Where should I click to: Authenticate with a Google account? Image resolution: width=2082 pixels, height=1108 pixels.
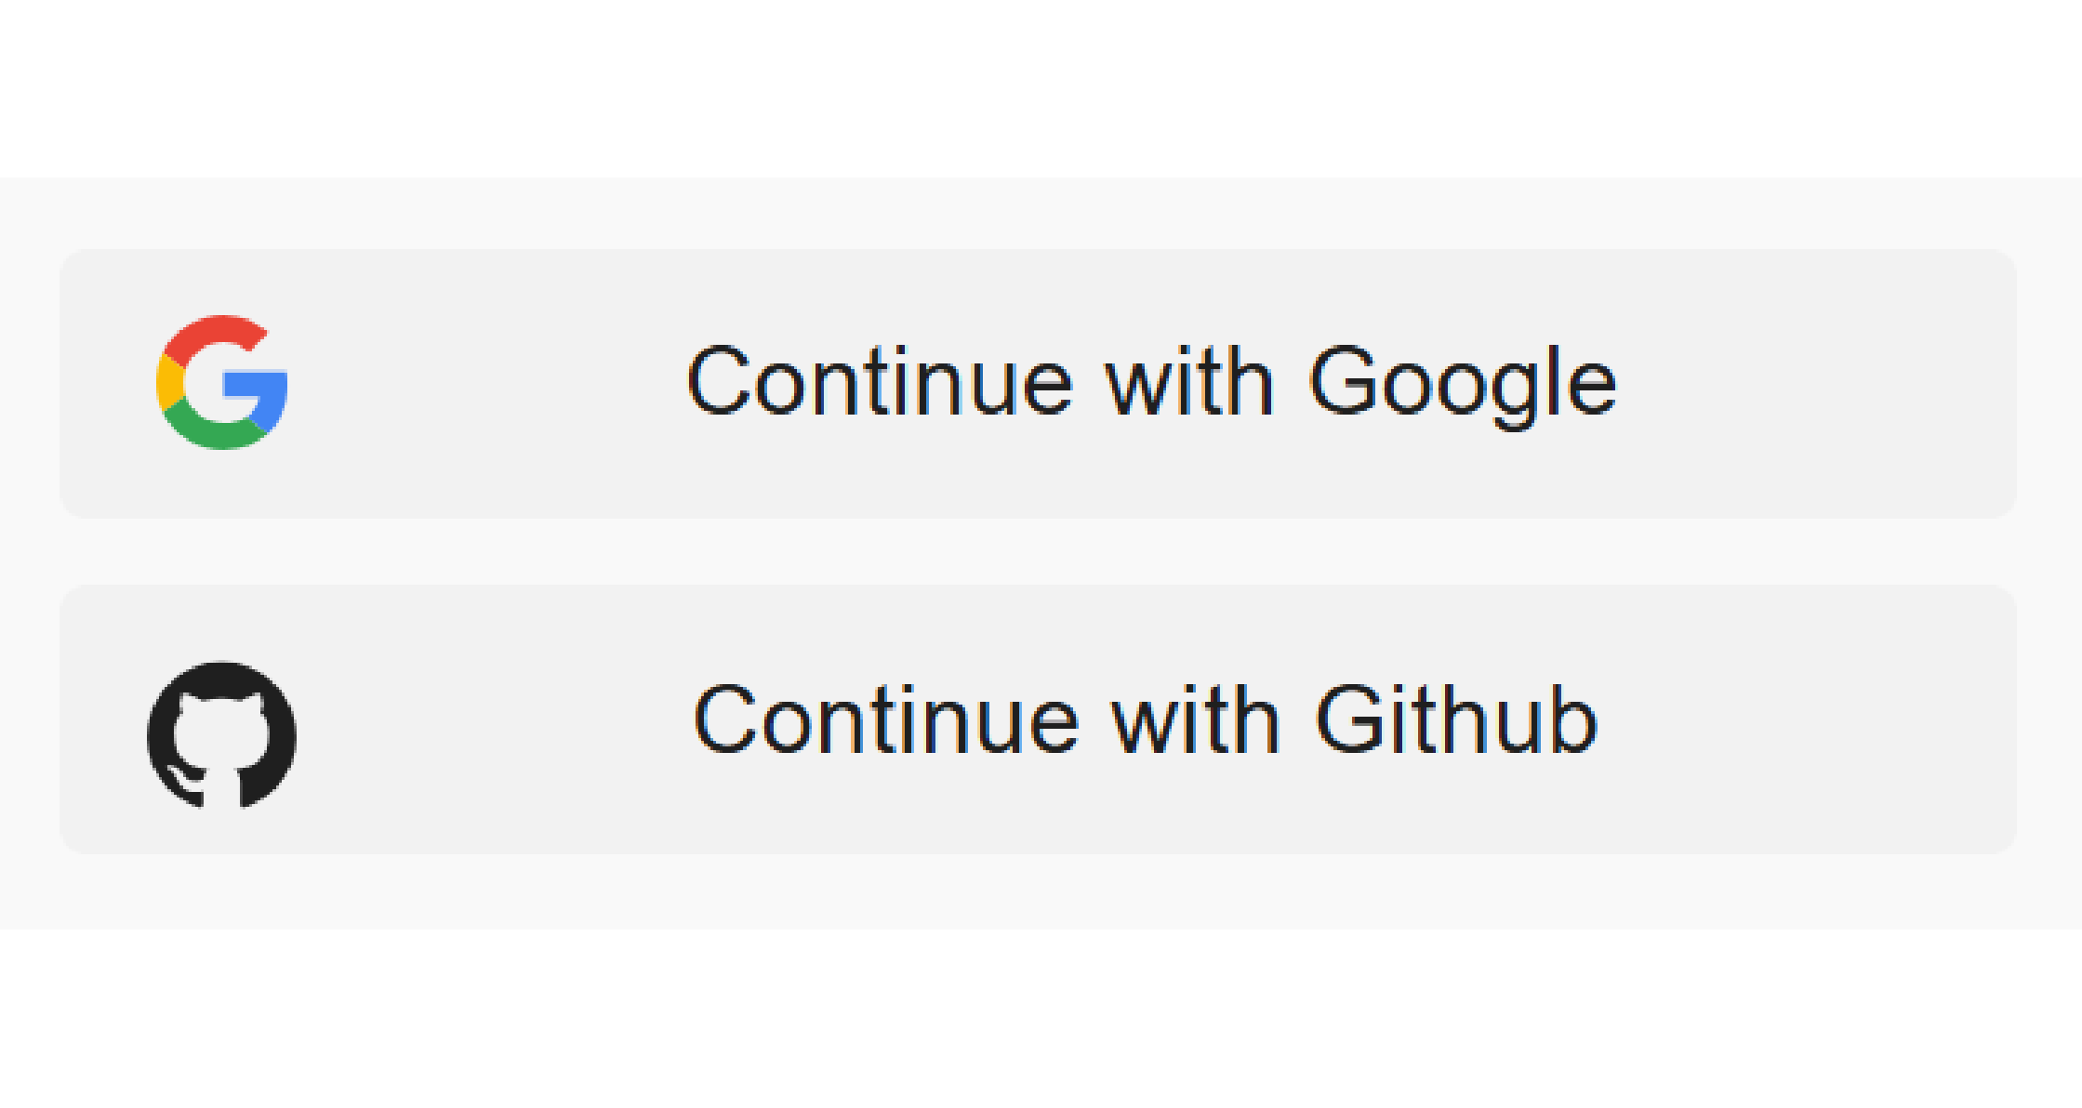(1038, 383)
